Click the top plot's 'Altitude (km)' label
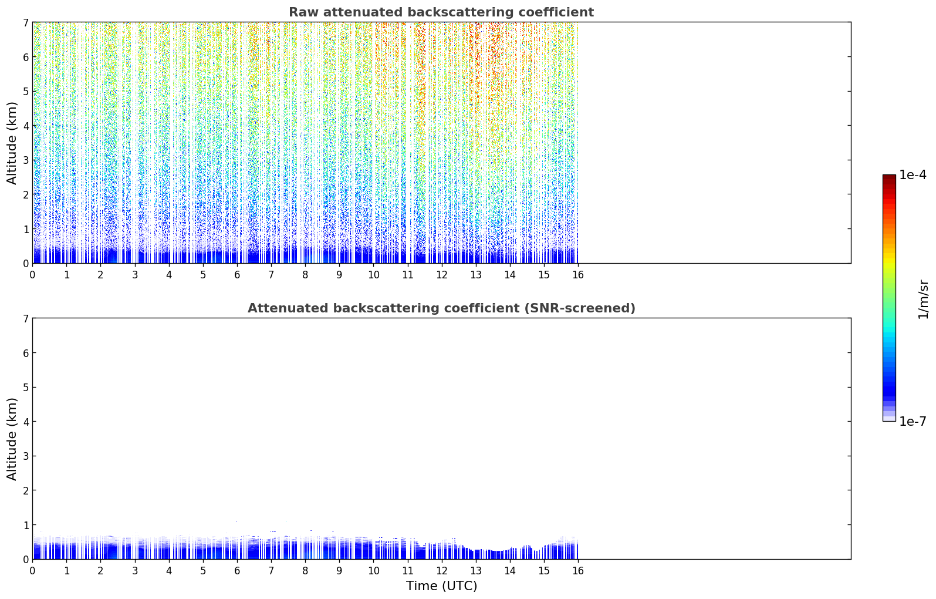Viewport: 936px width, 599px height. tap(12, 143)
